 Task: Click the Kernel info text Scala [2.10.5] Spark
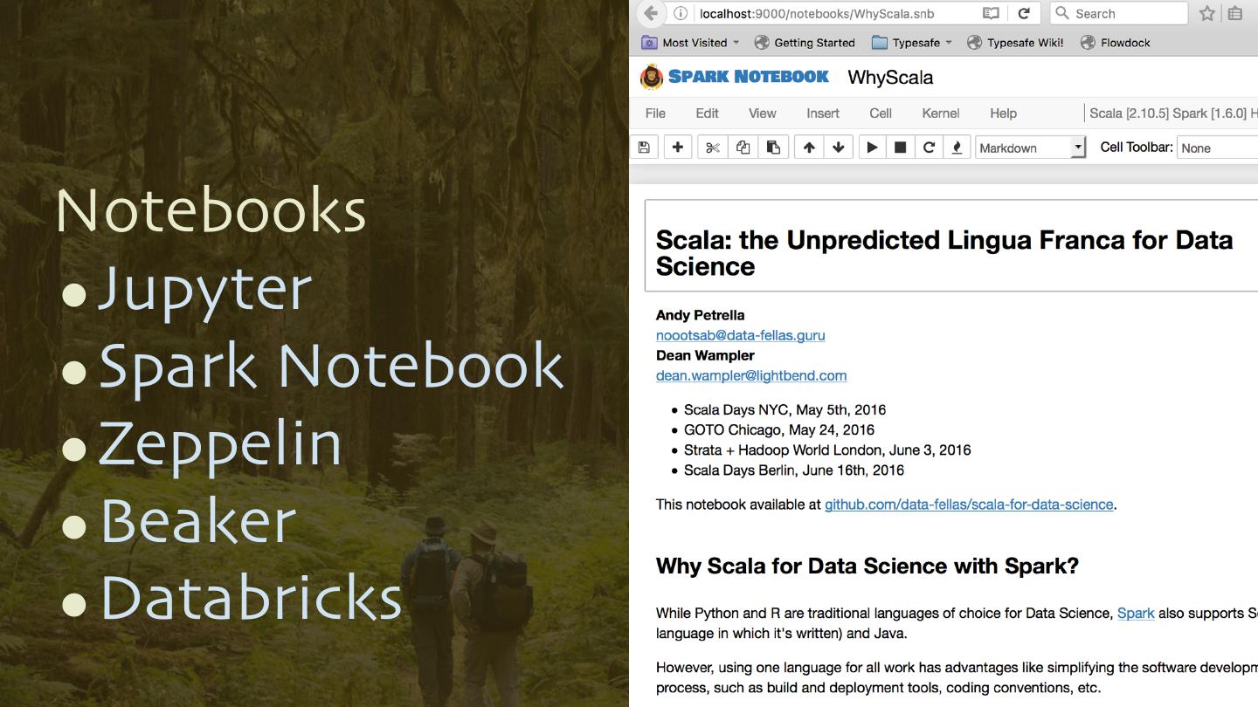pyautogui.click(x=1174, y=113)
